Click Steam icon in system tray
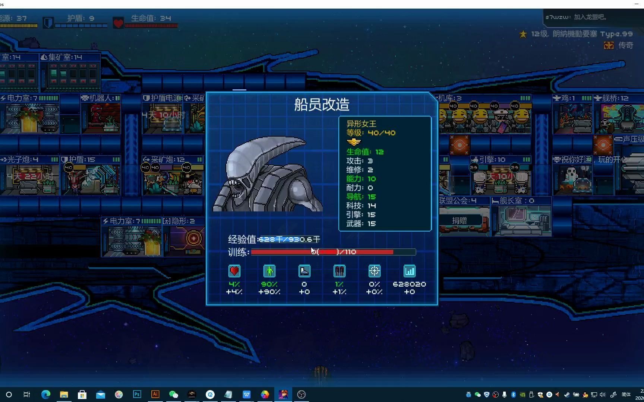 click(x=567, y=395)
